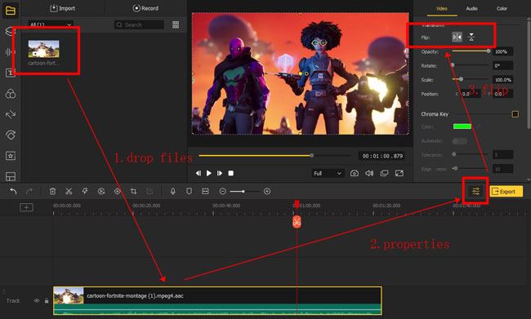Open the All (1) media filter dropdown

click(51, 24)
